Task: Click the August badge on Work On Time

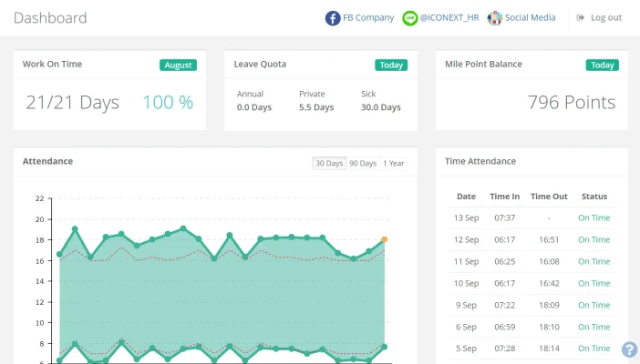Action: 178,65
